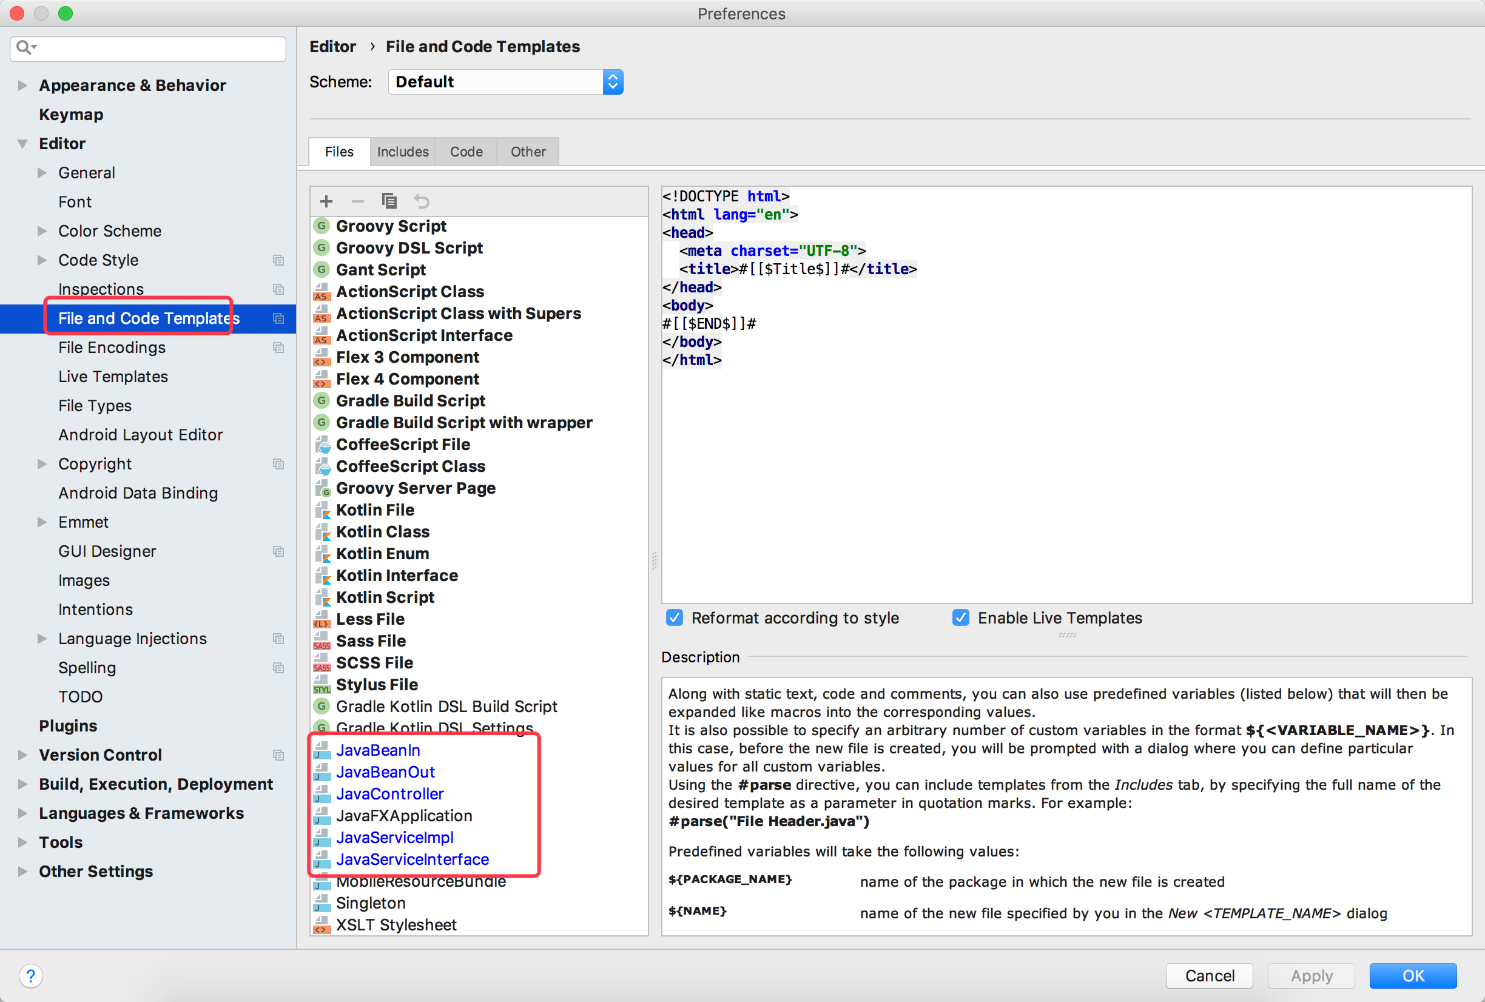The width and height of the screenshot is (1485, 1002).
Task: Click the Stylus File icon
Action: pos(322,685)
